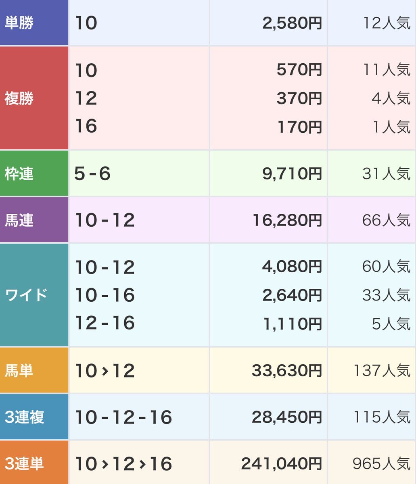The width and height of the screenshot is (416, 484).
Task: Click the 4,080円 wide payout
Action: coord(292,267)
